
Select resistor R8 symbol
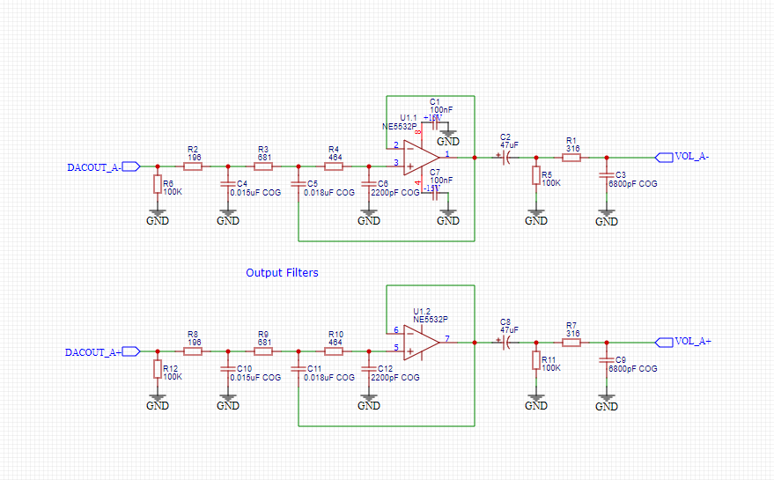coord(193,351)
